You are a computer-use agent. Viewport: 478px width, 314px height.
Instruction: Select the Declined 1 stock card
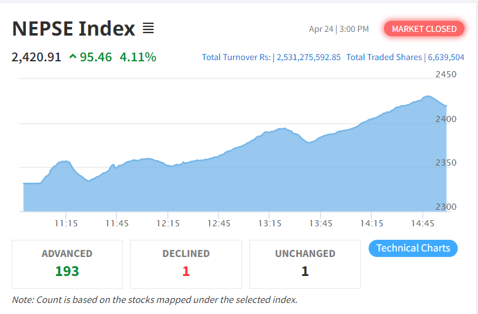coord(186,264)
